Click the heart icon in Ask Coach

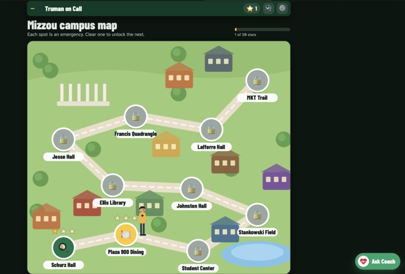coord(363,261)
